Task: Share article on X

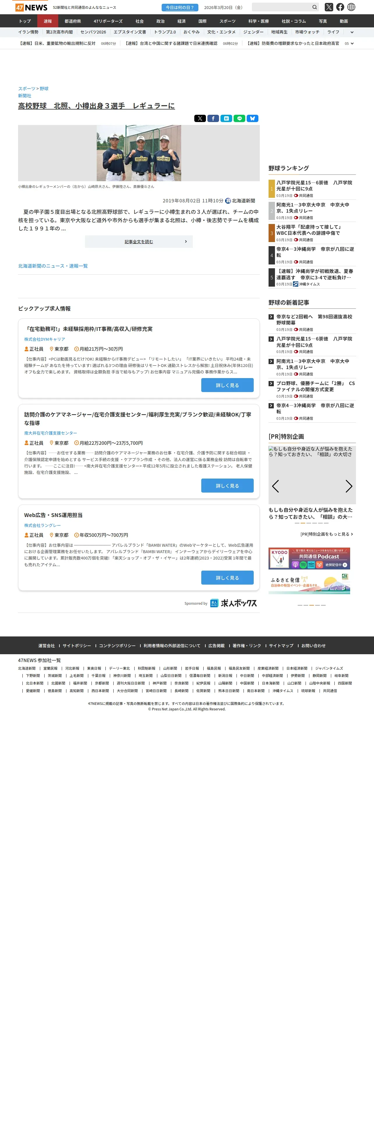Action: point(200,119)
